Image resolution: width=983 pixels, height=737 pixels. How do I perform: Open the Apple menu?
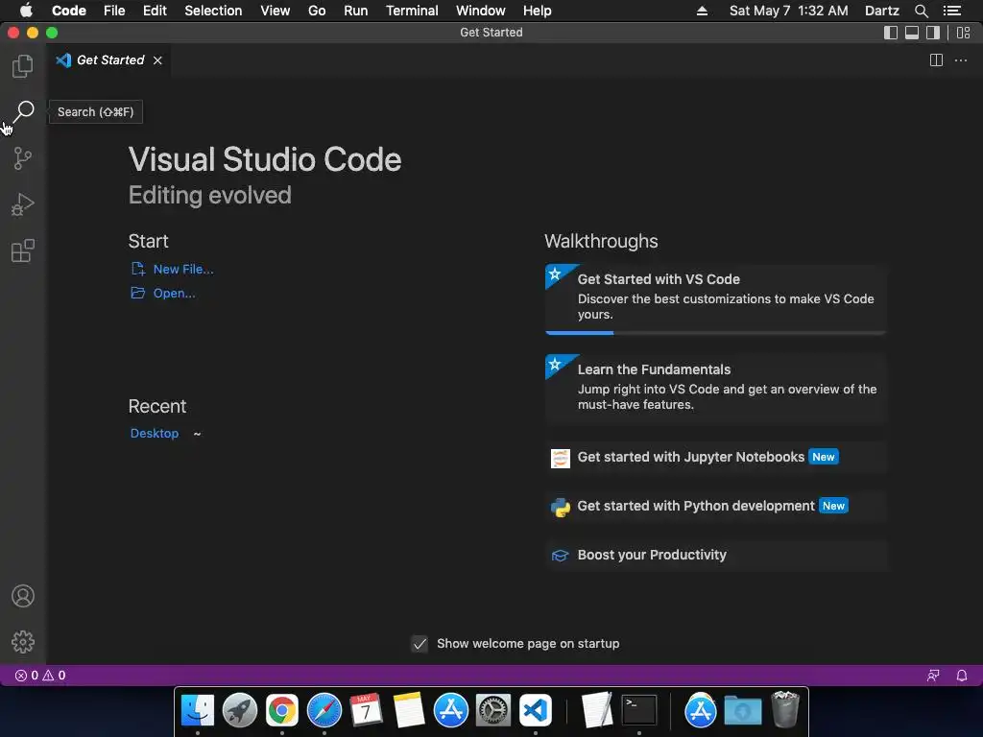[x=26, y=11]
